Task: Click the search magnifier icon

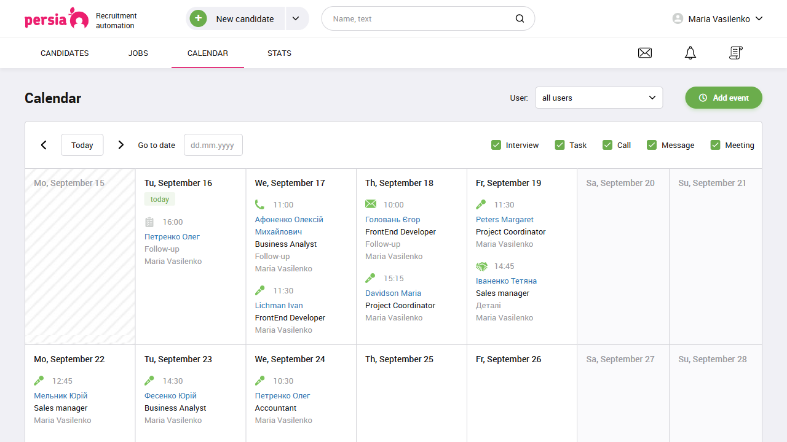Action: coord(520,18)
